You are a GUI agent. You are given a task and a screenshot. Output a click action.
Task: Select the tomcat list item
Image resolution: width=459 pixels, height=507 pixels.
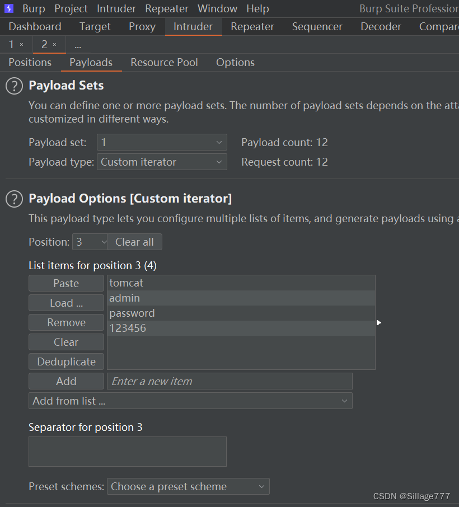241,283
